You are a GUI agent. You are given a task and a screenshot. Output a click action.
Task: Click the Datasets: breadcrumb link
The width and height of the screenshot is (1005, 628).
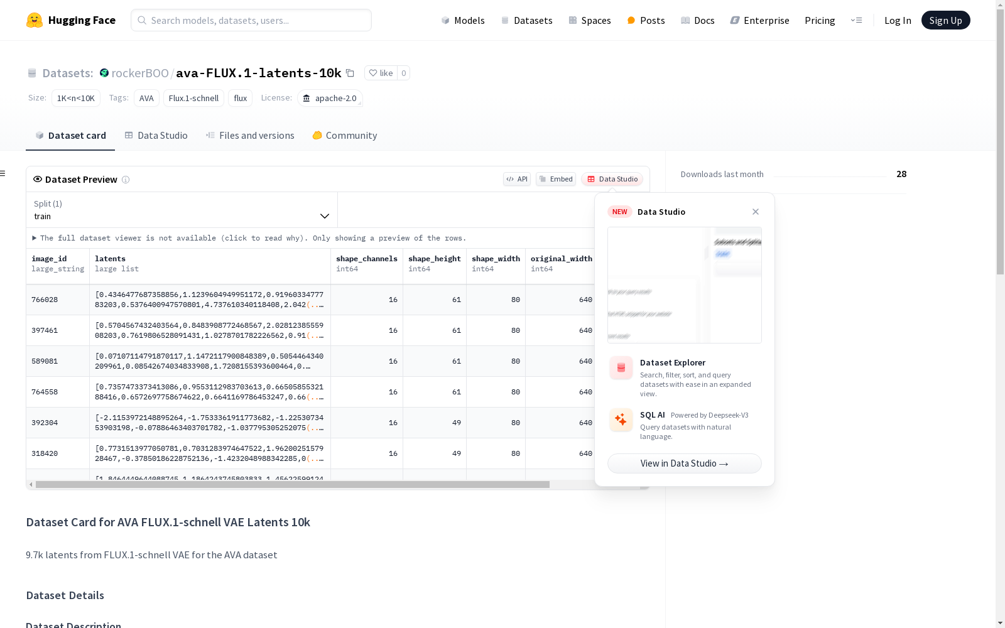(68, 73)
